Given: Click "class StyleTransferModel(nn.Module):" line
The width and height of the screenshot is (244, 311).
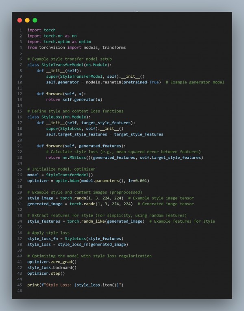Looking at the screenshot, I should click(70, 65).
